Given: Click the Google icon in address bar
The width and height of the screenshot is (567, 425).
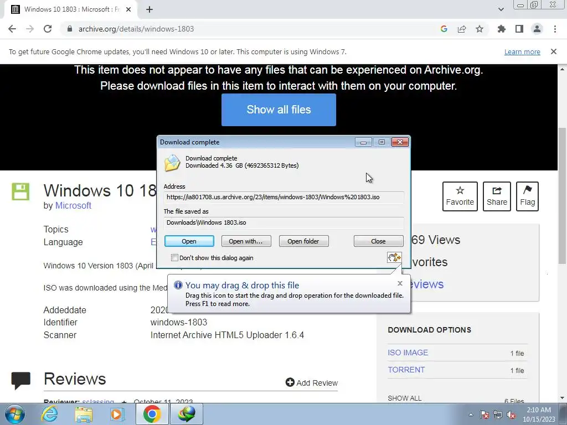Looking at the screenshot, I should click(444, 29).
